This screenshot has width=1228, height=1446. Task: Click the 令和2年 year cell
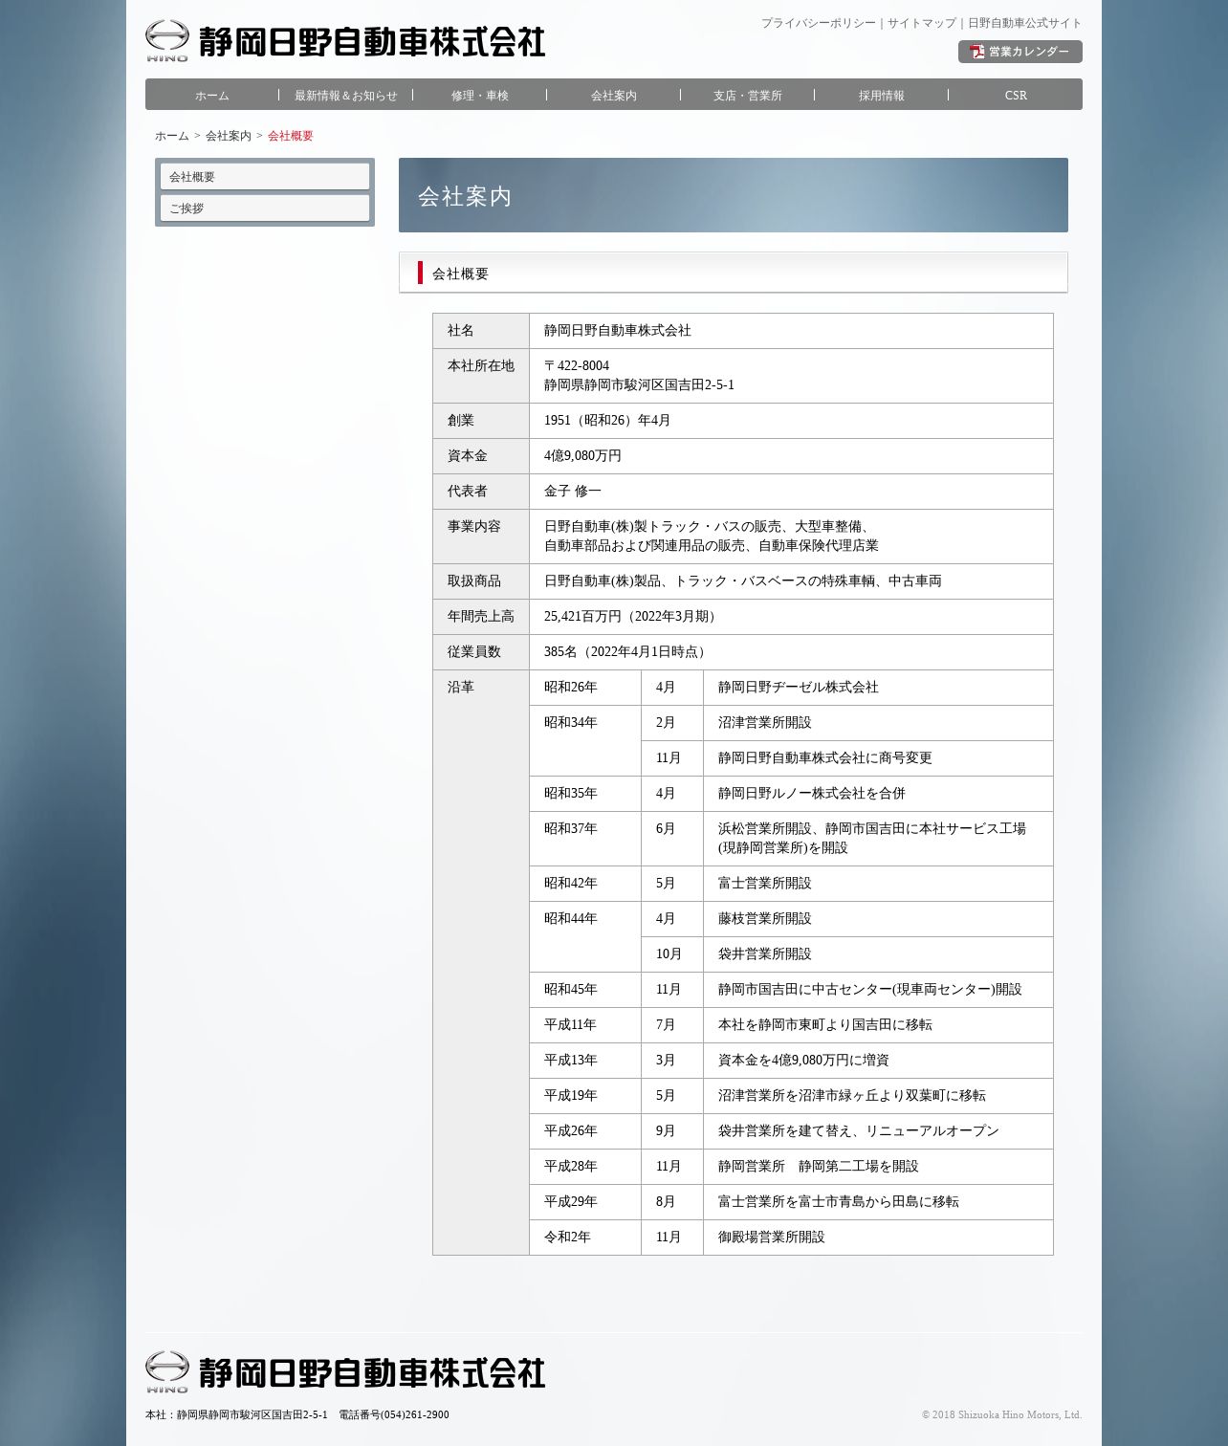pos(585,1238)
